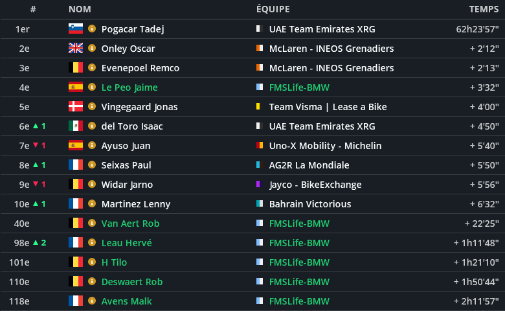The image size is (505, 311).
Task: Click the Danish flag next to Vingegaard
Action: [76, 107]
